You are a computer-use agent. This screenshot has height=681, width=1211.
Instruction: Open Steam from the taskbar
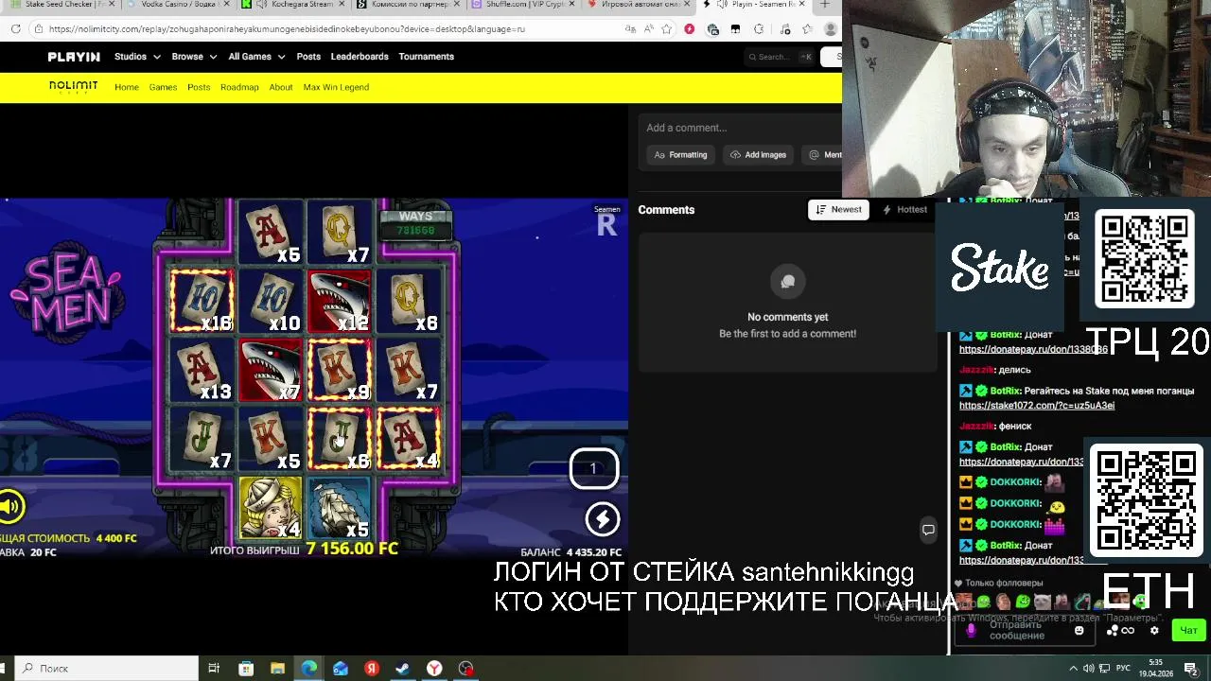coord(402,669)
